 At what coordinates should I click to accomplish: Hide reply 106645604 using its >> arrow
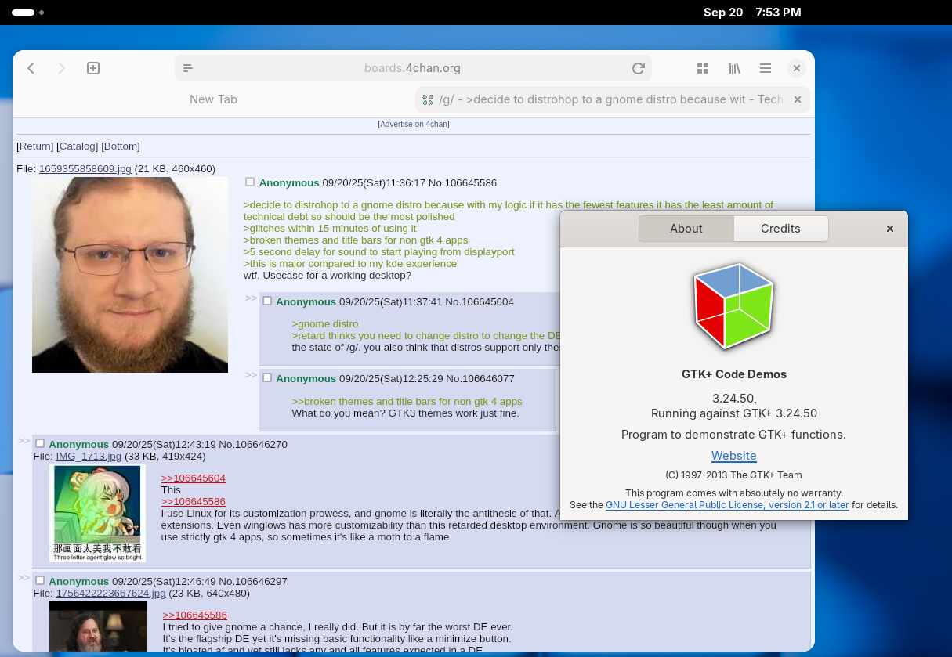click(x=251, y=298)
